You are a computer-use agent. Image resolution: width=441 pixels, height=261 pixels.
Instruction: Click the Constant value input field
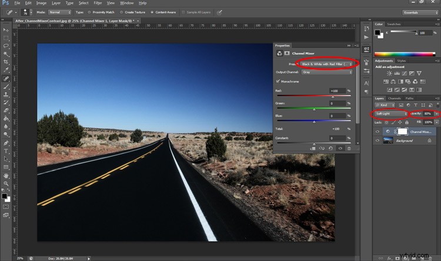(338, 138)
